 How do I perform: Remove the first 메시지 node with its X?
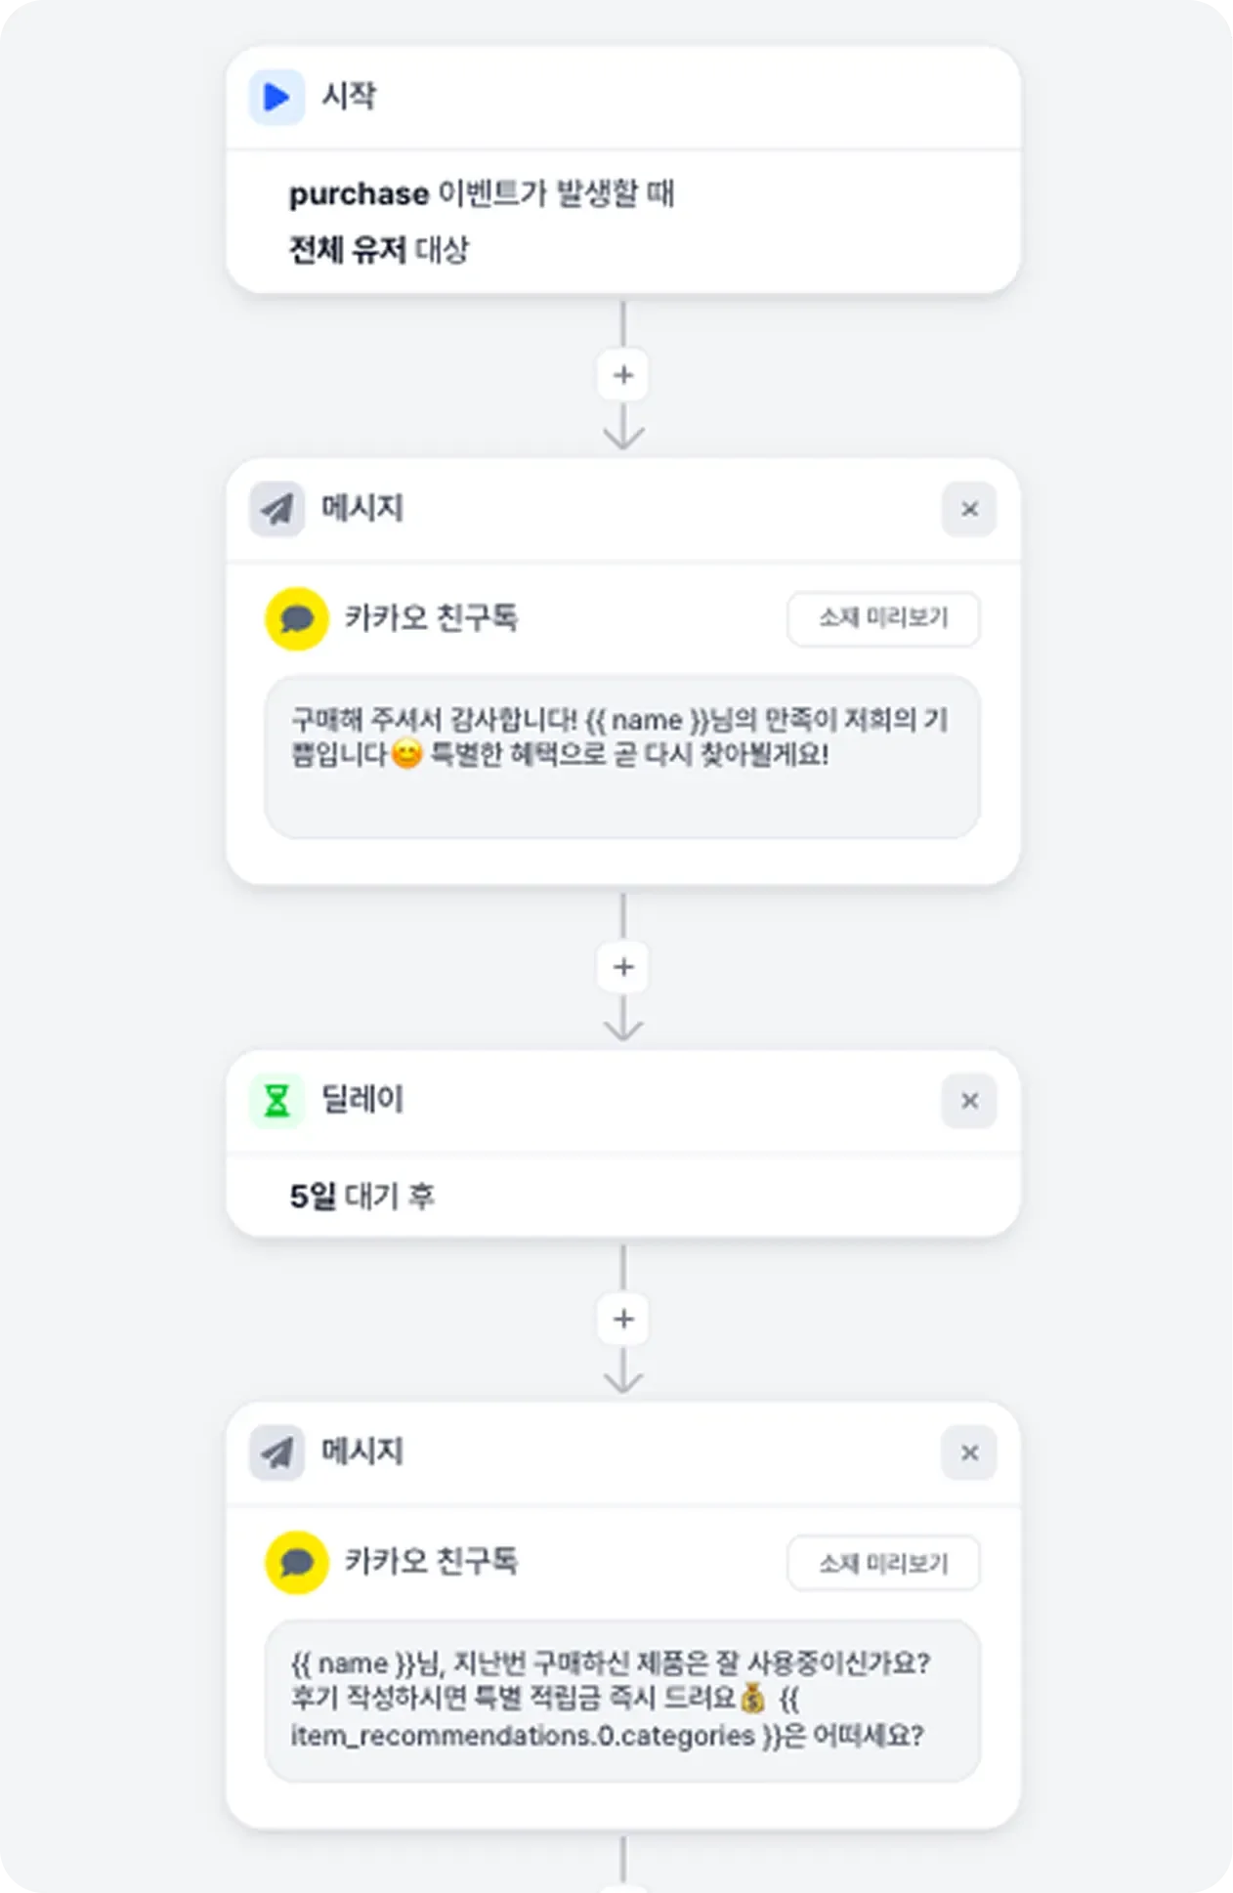coord(969,509)
